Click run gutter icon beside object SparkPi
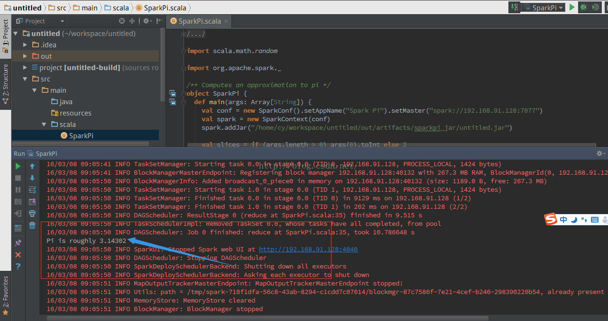This screenshot has width=608, height=321. point(173,94)
